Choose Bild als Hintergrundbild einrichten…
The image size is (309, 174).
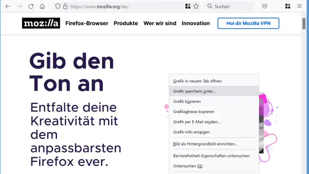[214, 144]
